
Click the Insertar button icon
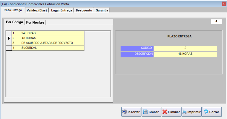124,112
